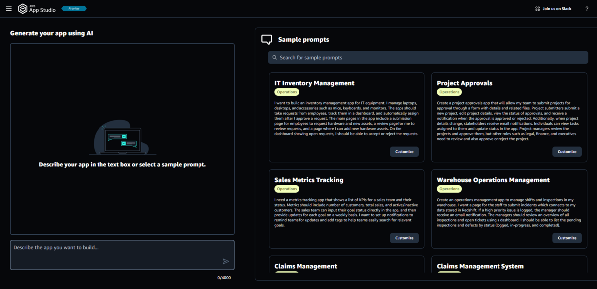Screen dimensions: 597x289
Task: Select the Project Approvals title
Action: [x=465, y=83]
